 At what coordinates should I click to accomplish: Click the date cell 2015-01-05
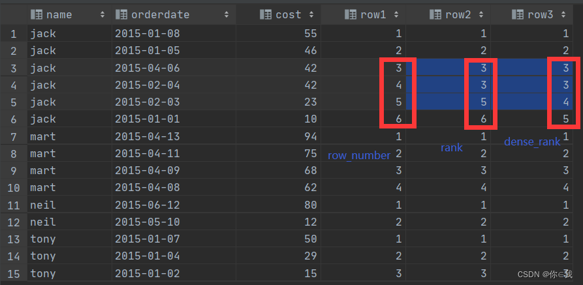click(x=174, y=50)
